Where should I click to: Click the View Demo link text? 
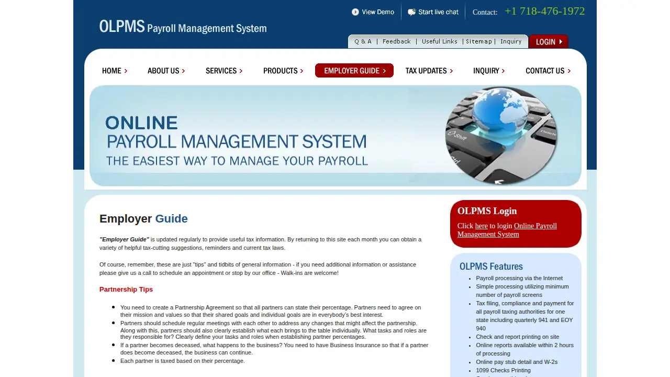tap(378, 12)
